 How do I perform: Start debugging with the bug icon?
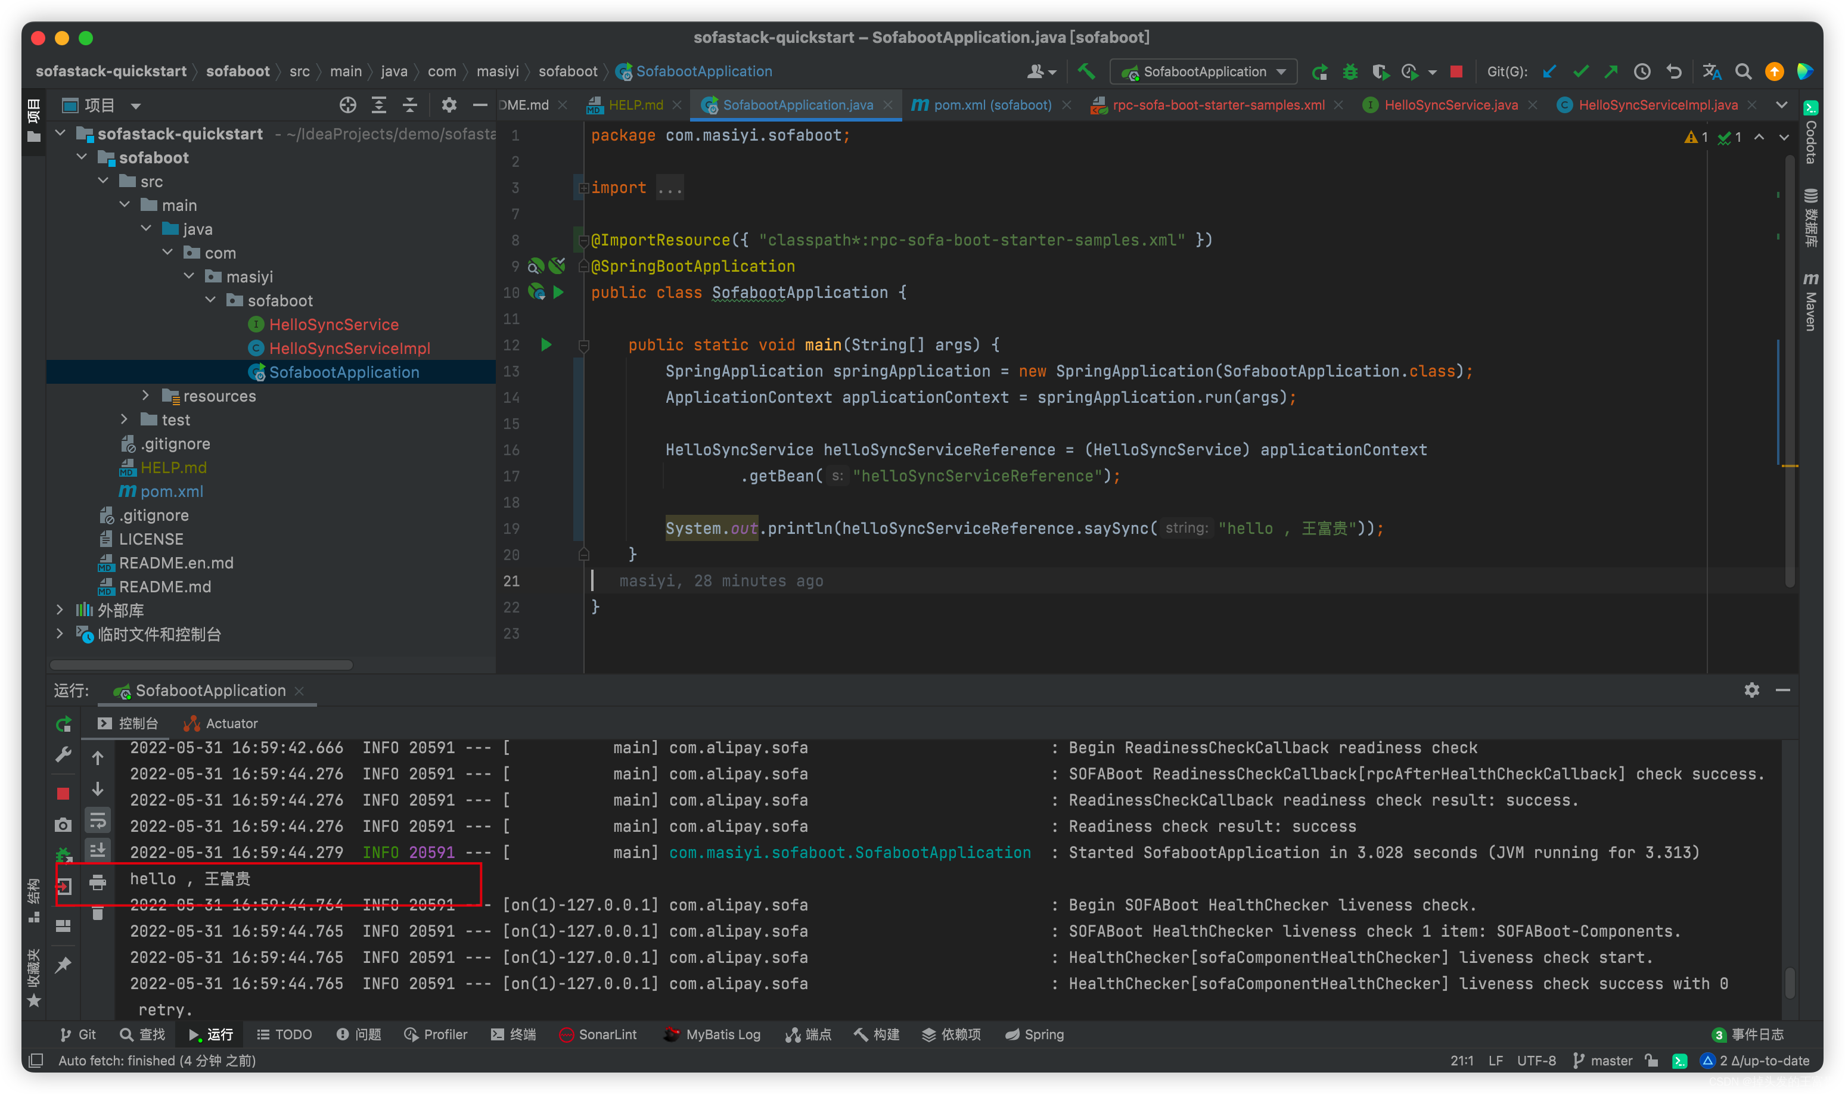[x=1350, y=72]
